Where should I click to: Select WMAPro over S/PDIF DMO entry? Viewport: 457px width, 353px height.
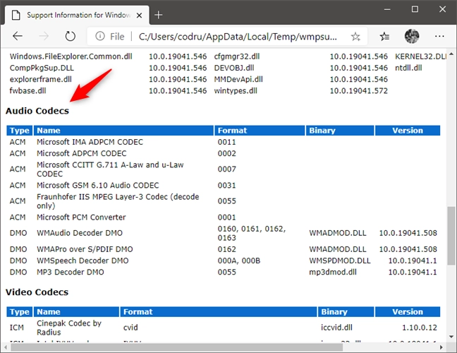click(85, 249)
